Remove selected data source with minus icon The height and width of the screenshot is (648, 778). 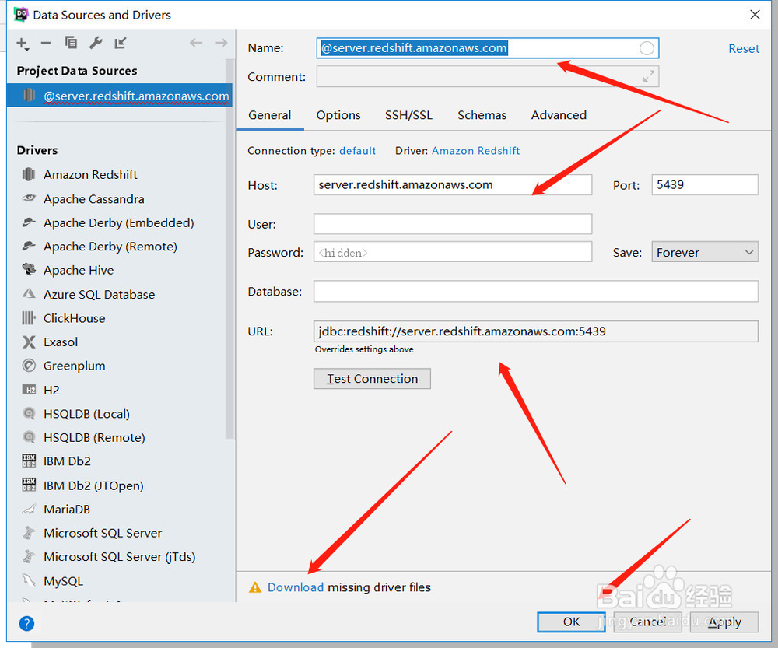tap(46, 43)
